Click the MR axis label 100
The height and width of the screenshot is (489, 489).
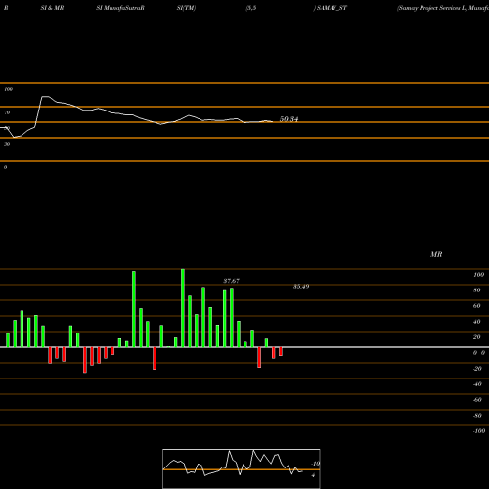(478, 275)
